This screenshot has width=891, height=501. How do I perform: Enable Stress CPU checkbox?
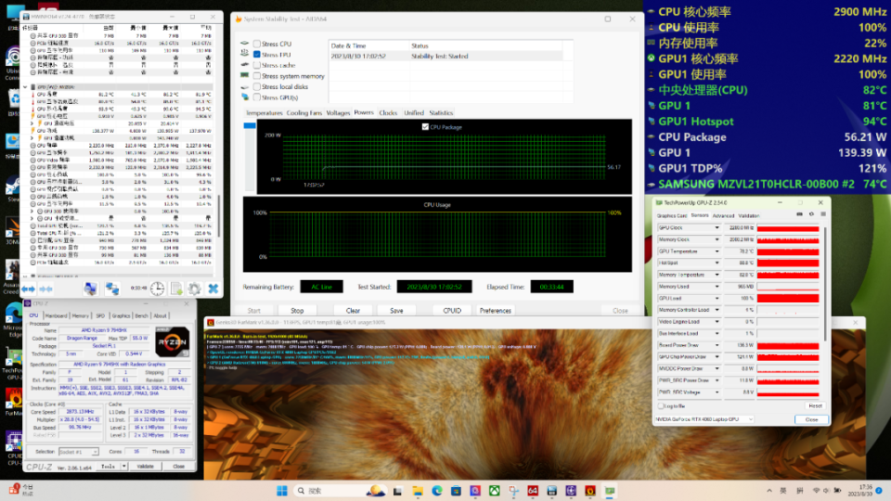pos(257,44)
